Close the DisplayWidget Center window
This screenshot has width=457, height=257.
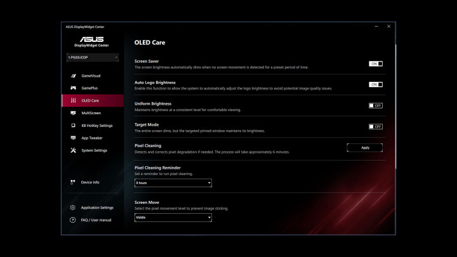coord(389,27)
